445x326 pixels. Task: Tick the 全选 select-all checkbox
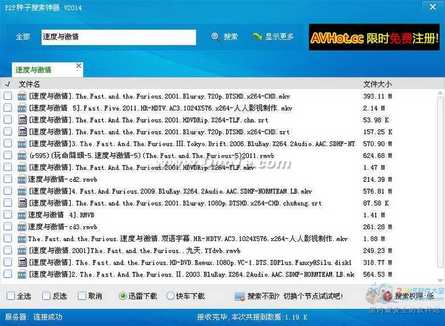point(10,296)
